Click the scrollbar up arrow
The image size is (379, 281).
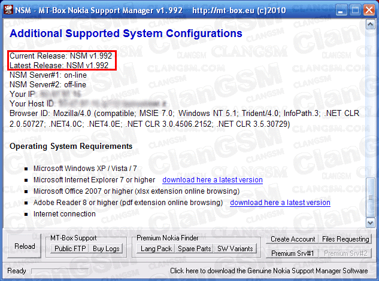(370, 25)
